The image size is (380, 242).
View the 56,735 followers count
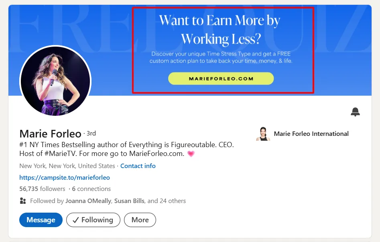click(x=42, y=189)
